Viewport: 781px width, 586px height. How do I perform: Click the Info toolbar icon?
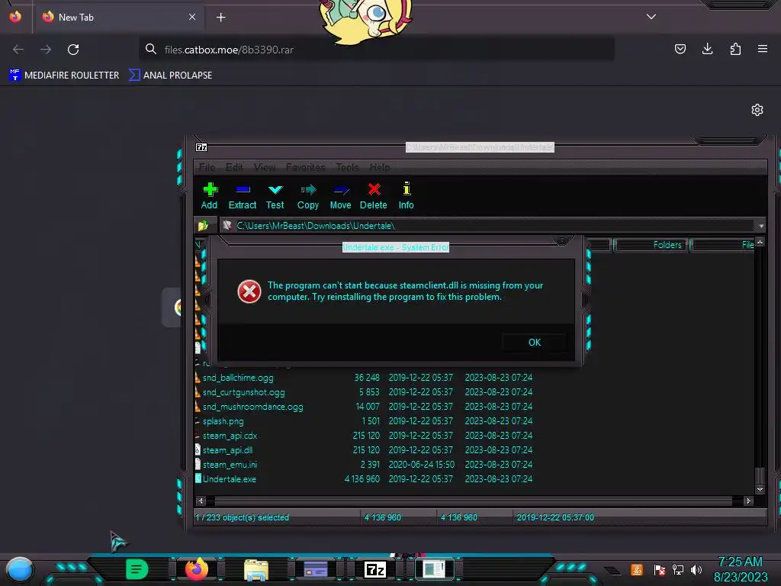coord(407,195)
